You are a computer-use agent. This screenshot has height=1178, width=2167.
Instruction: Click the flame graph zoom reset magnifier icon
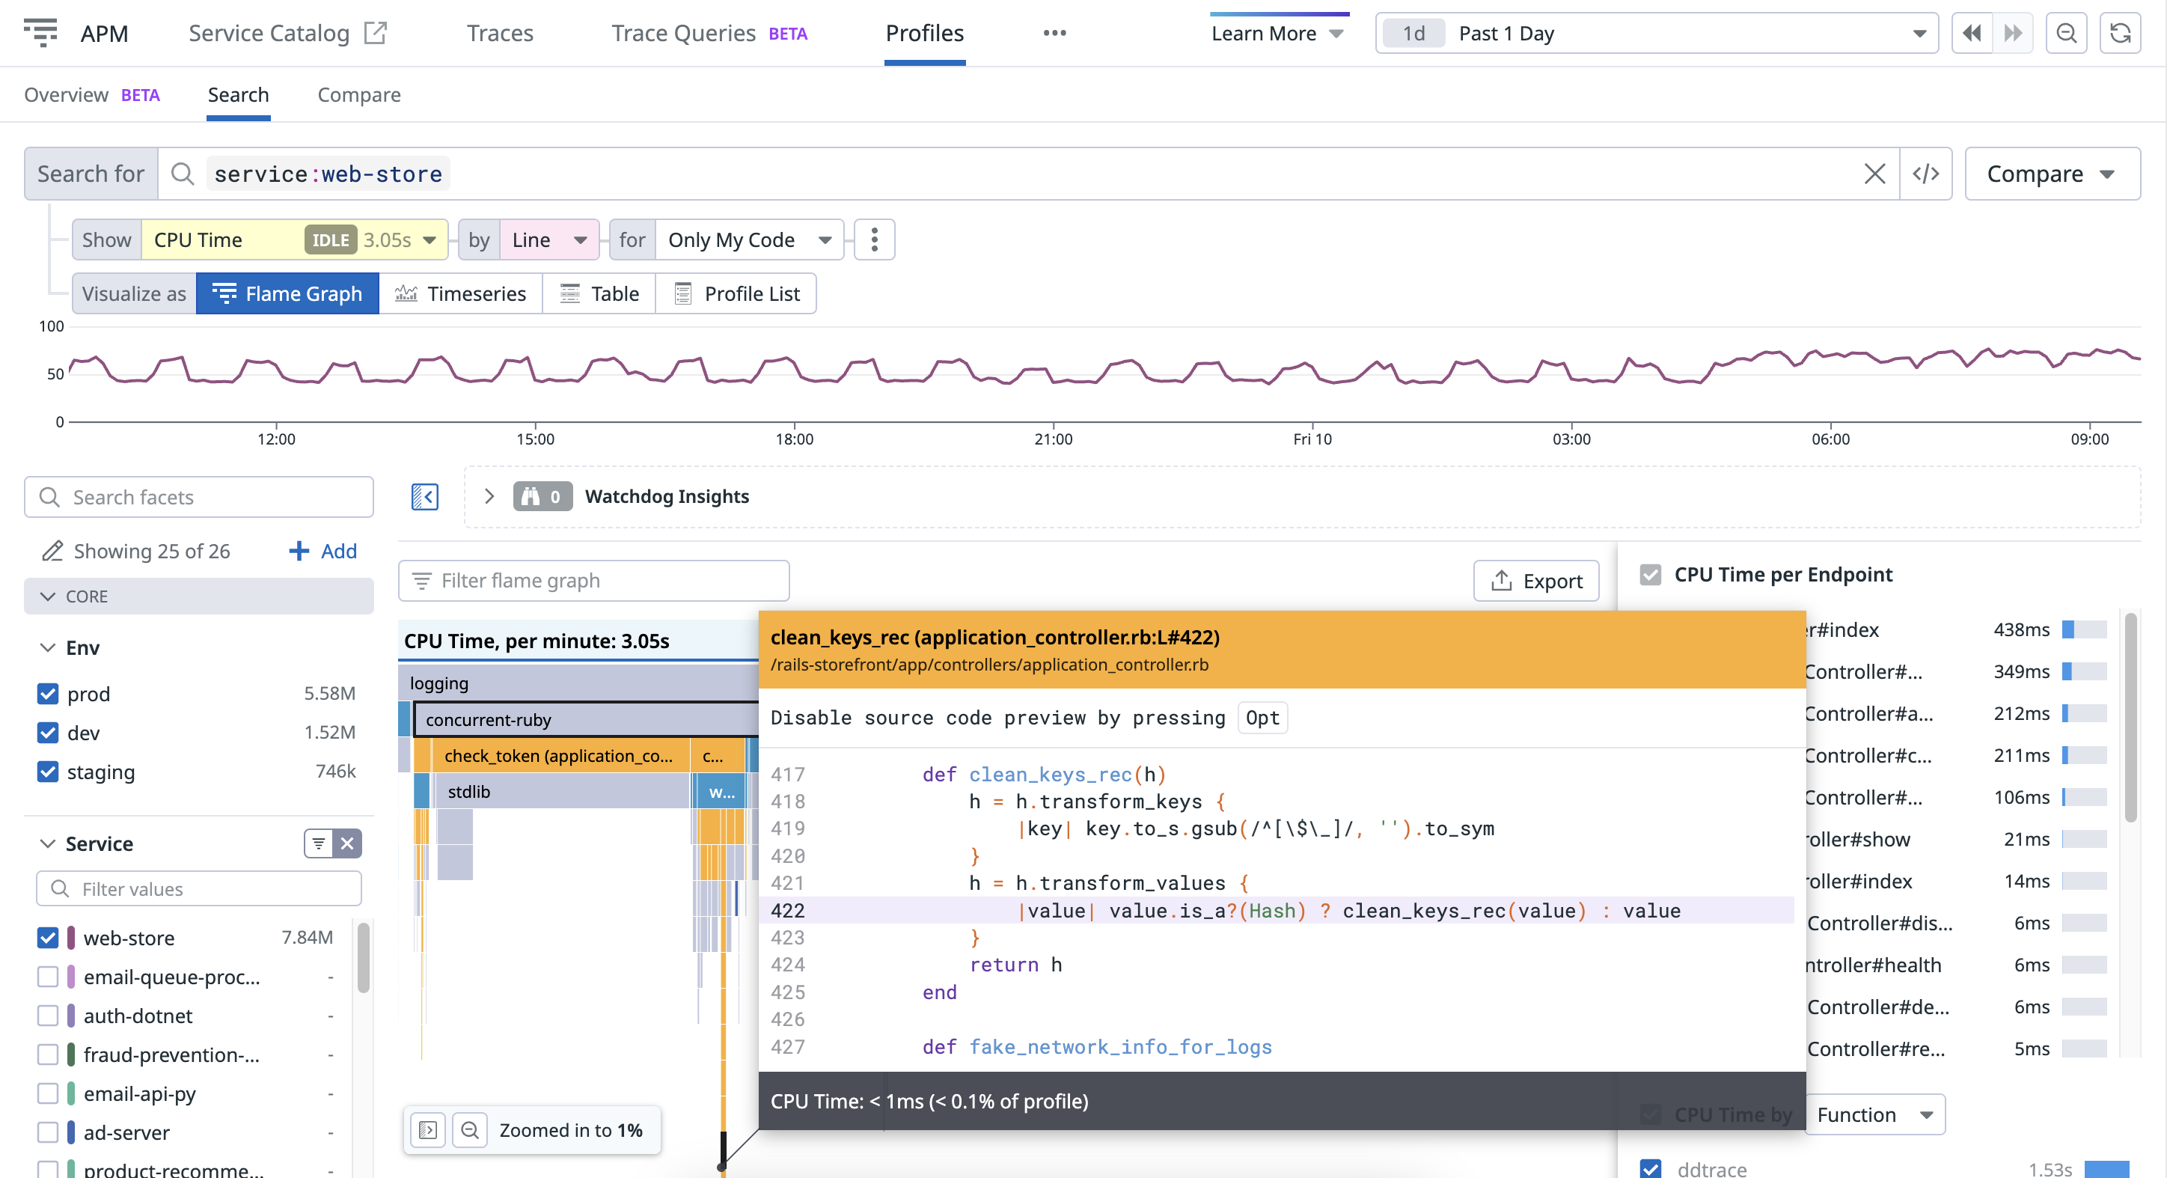(470, 1129)
